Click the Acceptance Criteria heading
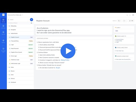 (x=42, y=38)
